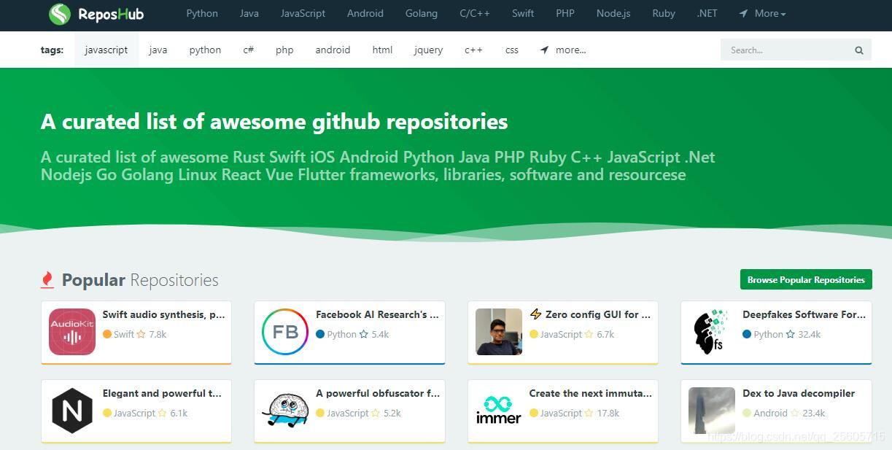Click the Dex to Java thumbnail image
The height and width of the screenshot is (450, 892).
point(712,411)
